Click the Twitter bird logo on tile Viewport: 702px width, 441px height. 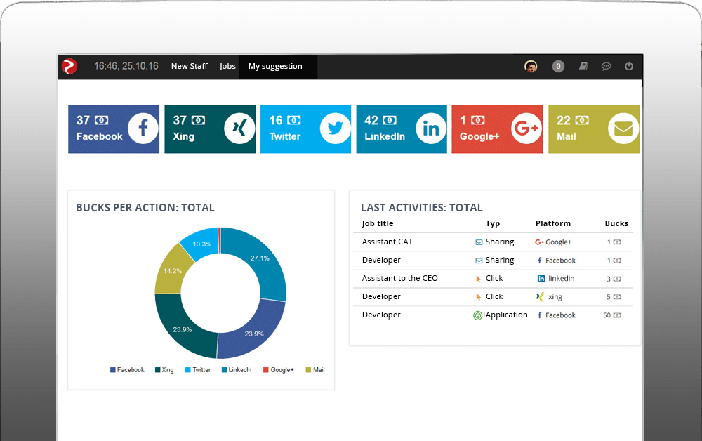click(336, 129)
